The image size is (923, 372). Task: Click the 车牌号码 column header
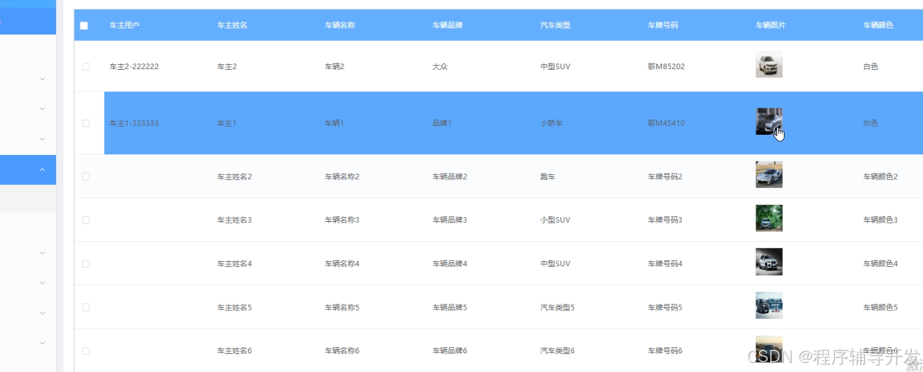pyautogui.click(x=663, y=26)
